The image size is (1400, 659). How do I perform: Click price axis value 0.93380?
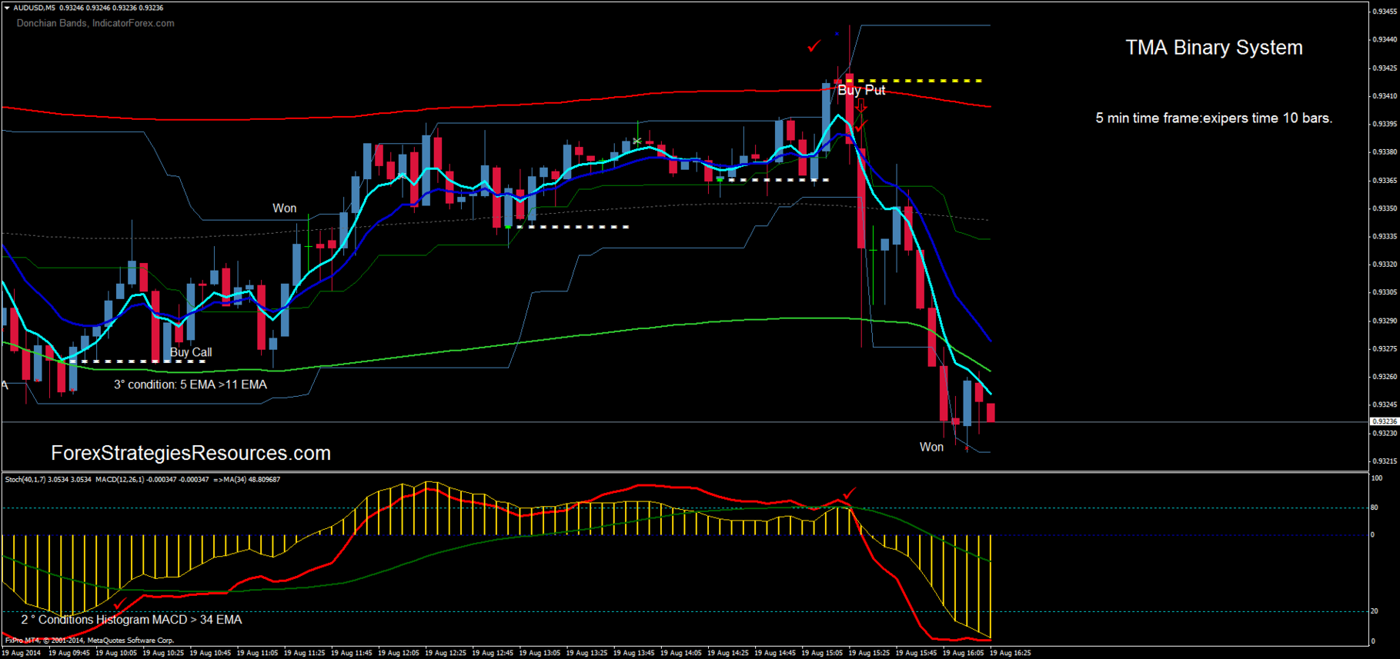point(1385,152)
